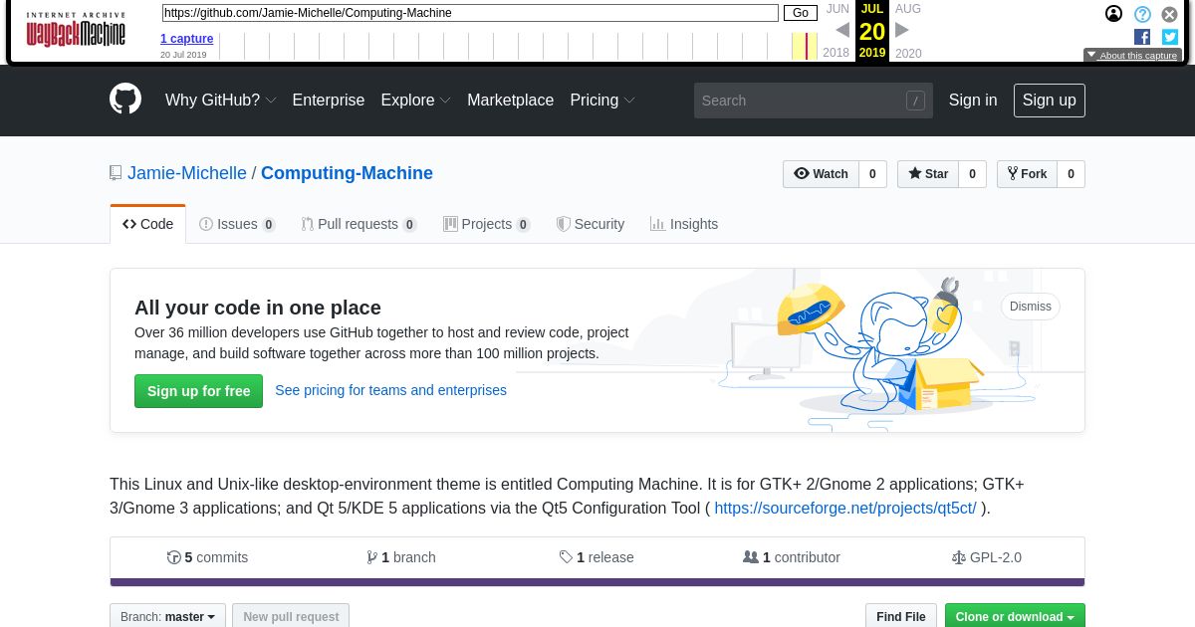
Task: Click the watchers count 0
Action: click(872, 174)
